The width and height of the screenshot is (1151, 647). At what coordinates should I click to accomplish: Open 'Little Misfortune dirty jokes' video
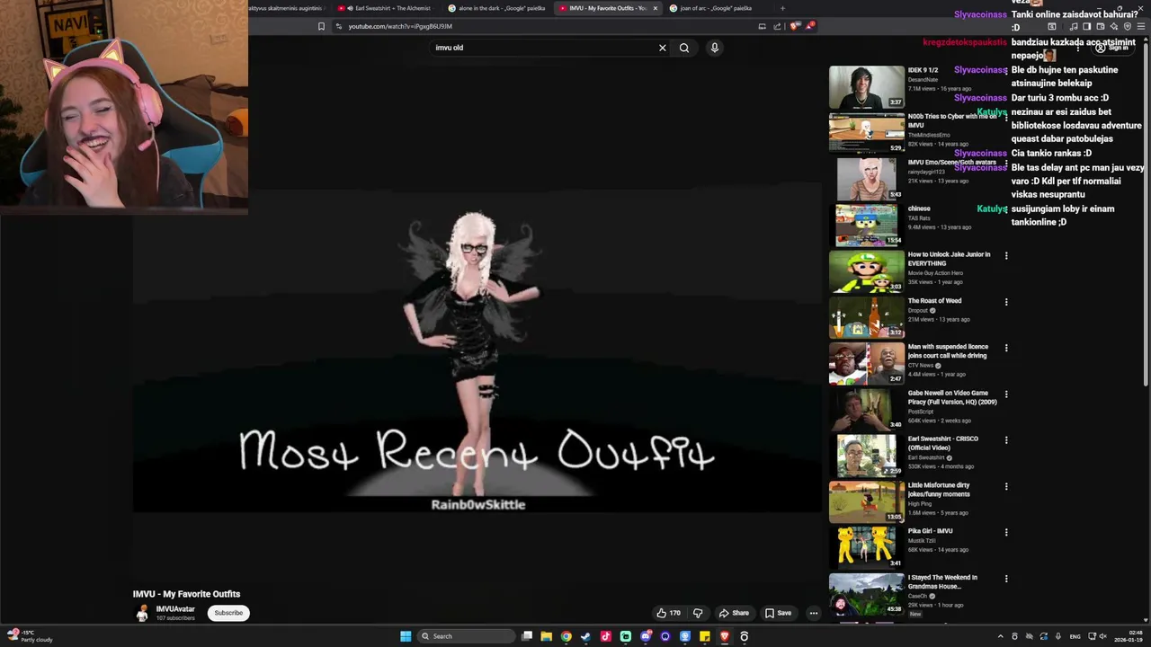[x=867, y=502]
